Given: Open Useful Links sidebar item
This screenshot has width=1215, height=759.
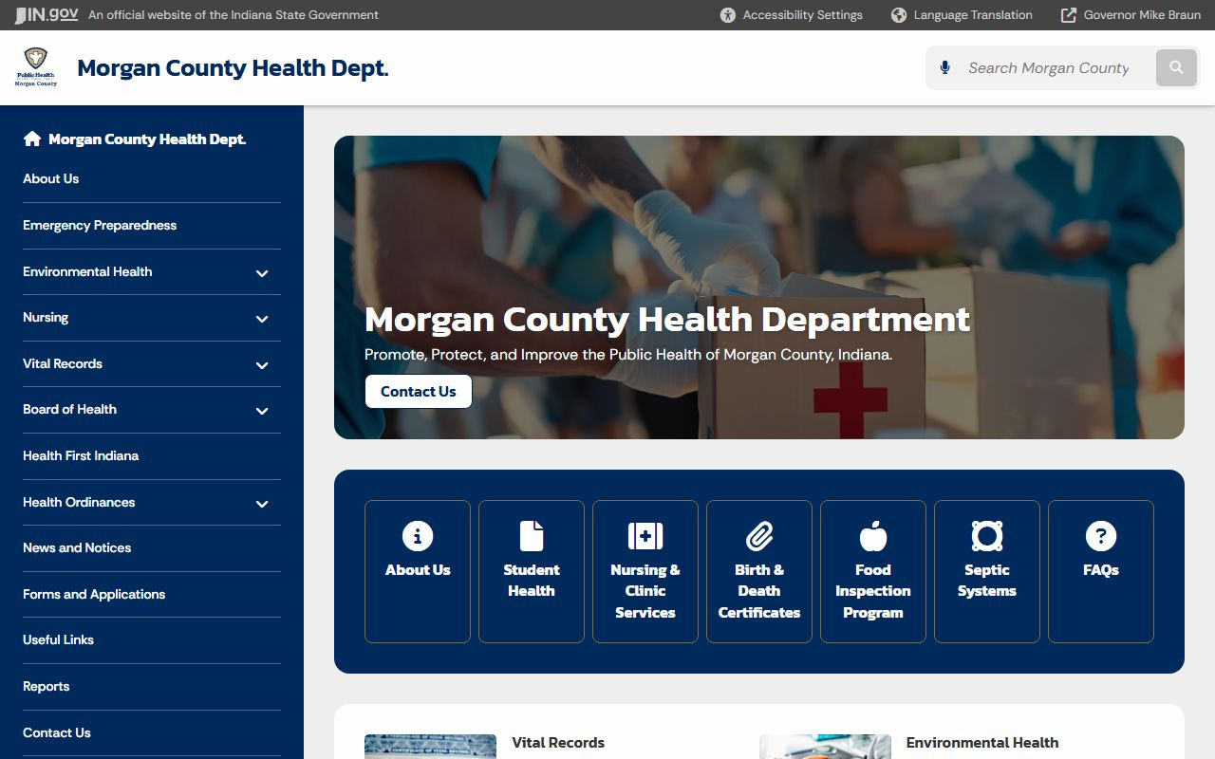Looking at the screenshot, I should click(58, 639).
